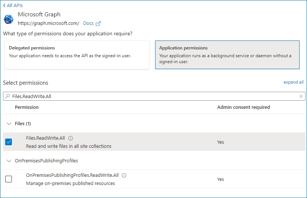Click Yes in the OnPremisesPublishingProfiles.ReadWrite.All row
307x198 pixels.
221,179
